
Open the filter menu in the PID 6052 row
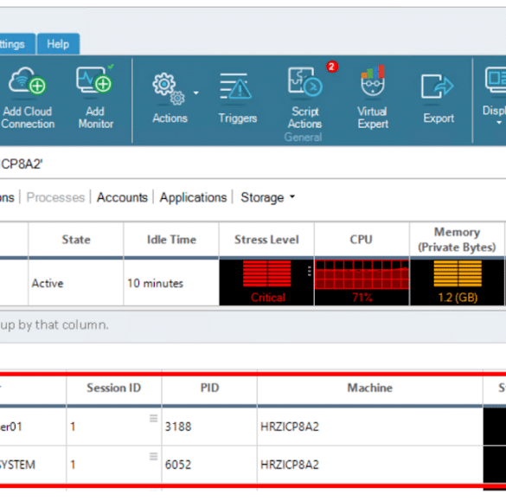(154, 456)
